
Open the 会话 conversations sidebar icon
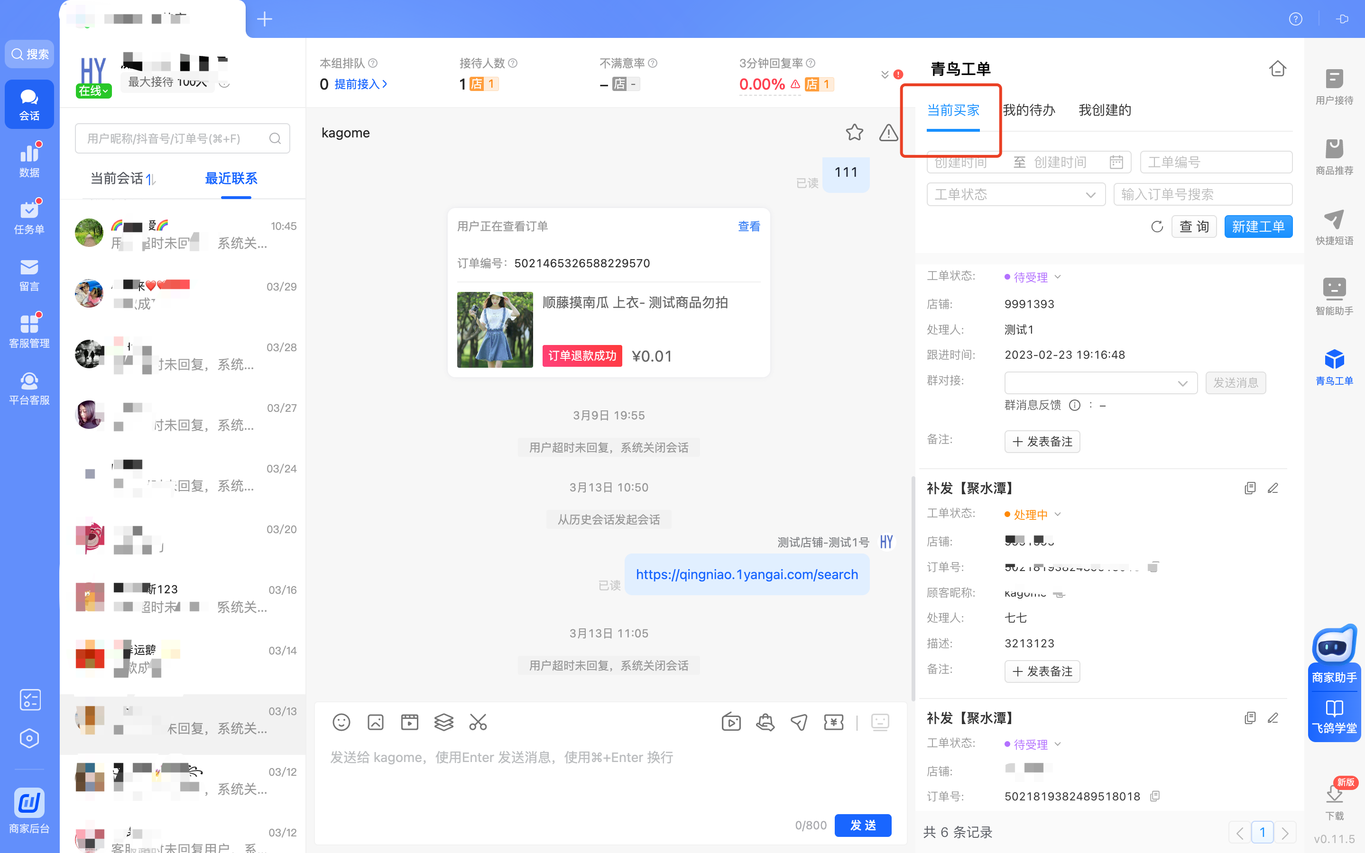click(x=29, y=104)
